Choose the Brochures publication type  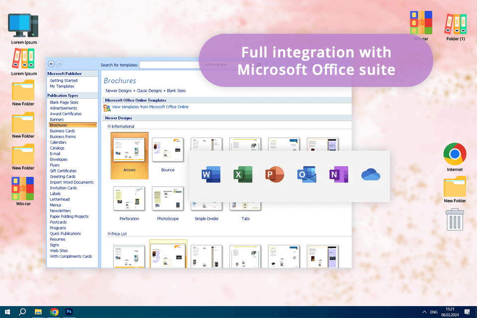pyautogui.click(x=73, y=125)
